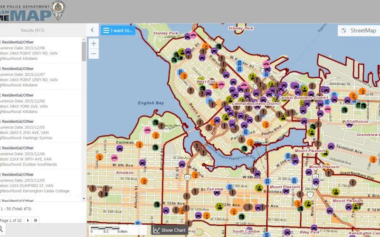This screenshot has width=380, height=237.
Task: Open the "I want to..." menu
Action: tap(118, 30)
